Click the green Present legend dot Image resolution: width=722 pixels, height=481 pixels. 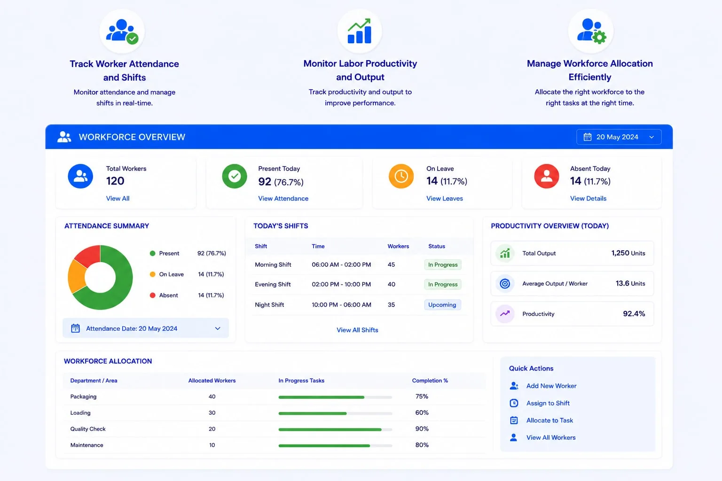152,253
